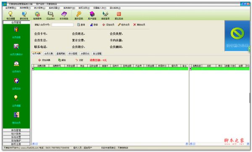Image resolution: width=252 pixels, height=152 pixels.
Task: Switch to the 会员交费 tab
Action: tap(49, 54)
